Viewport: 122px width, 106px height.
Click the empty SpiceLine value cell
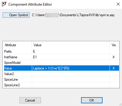coord(71,79)
